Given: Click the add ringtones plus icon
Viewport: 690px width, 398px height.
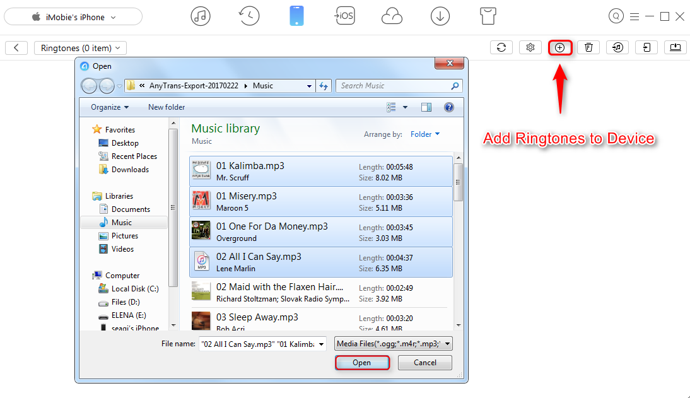Looking at the screenshot, I should [559, 47].
